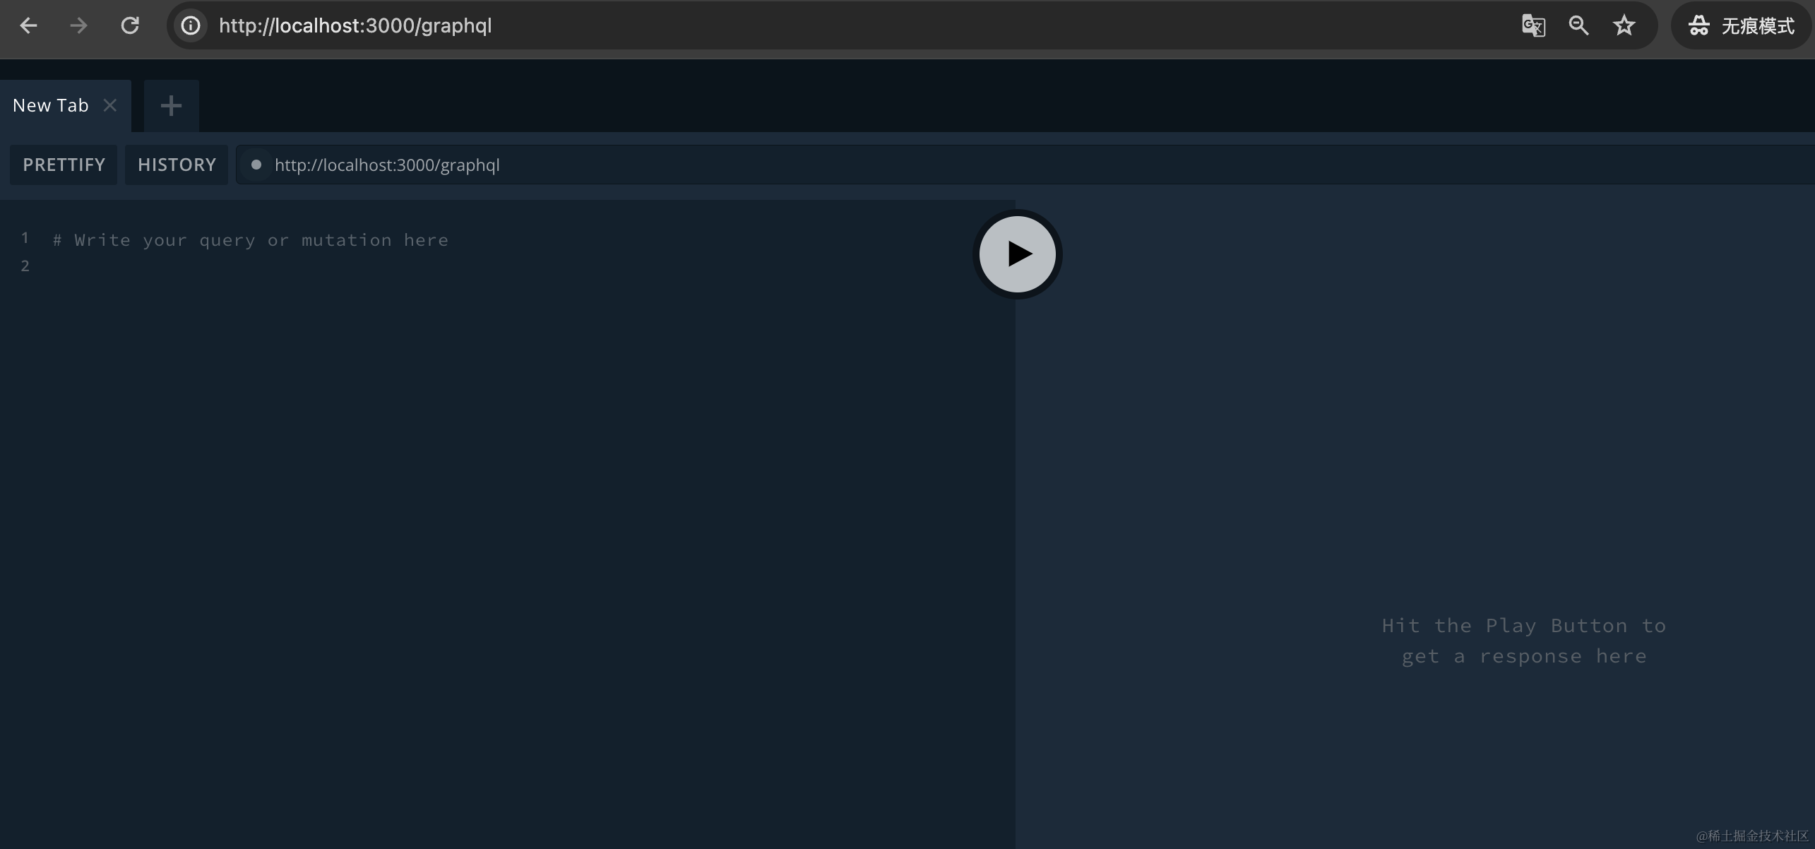Bookmark this page with the star
This screenshot has height=849, width=1815.
click(1624, 26)
